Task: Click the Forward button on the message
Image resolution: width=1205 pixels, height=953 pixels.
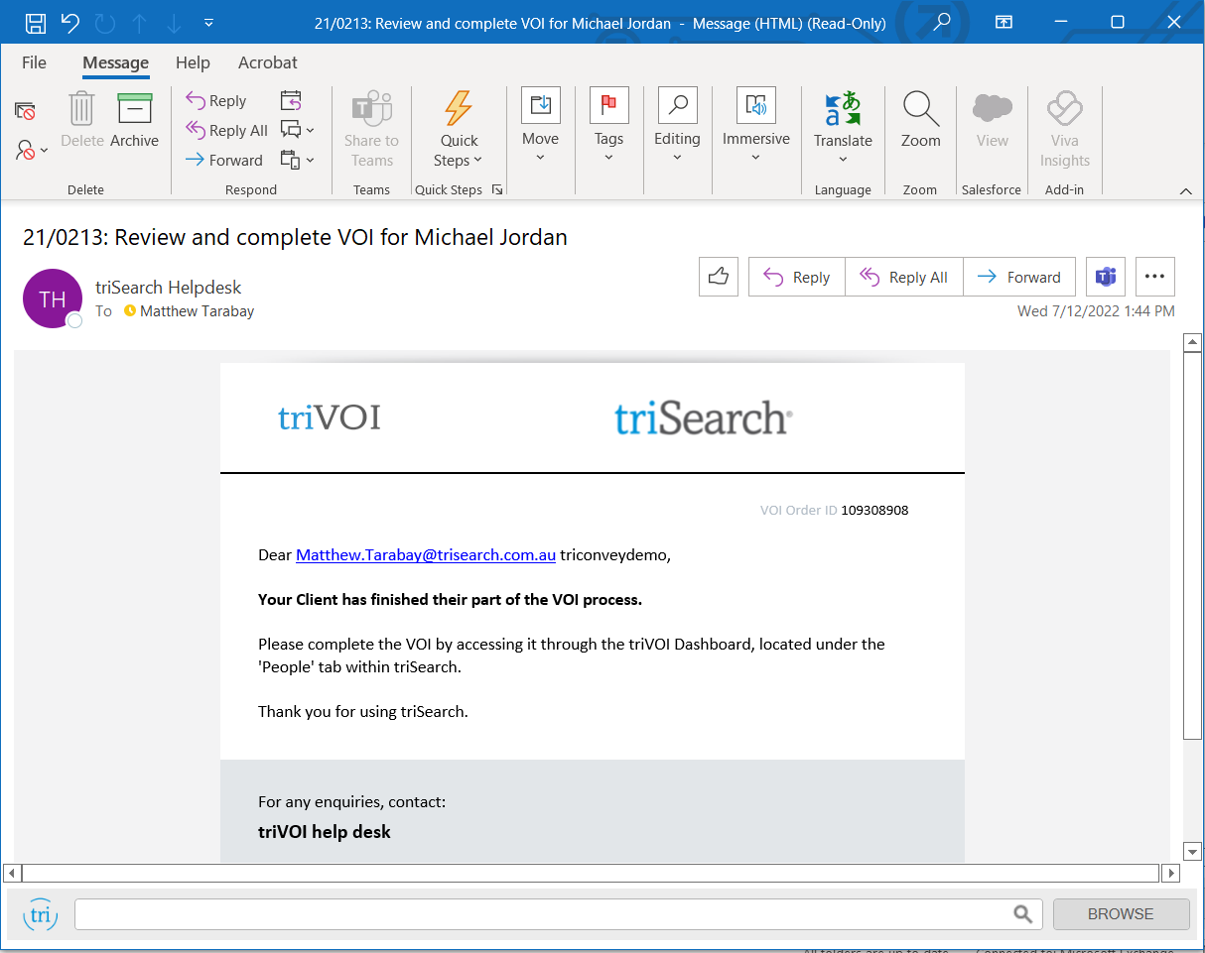Action: tap(1019, 277)
